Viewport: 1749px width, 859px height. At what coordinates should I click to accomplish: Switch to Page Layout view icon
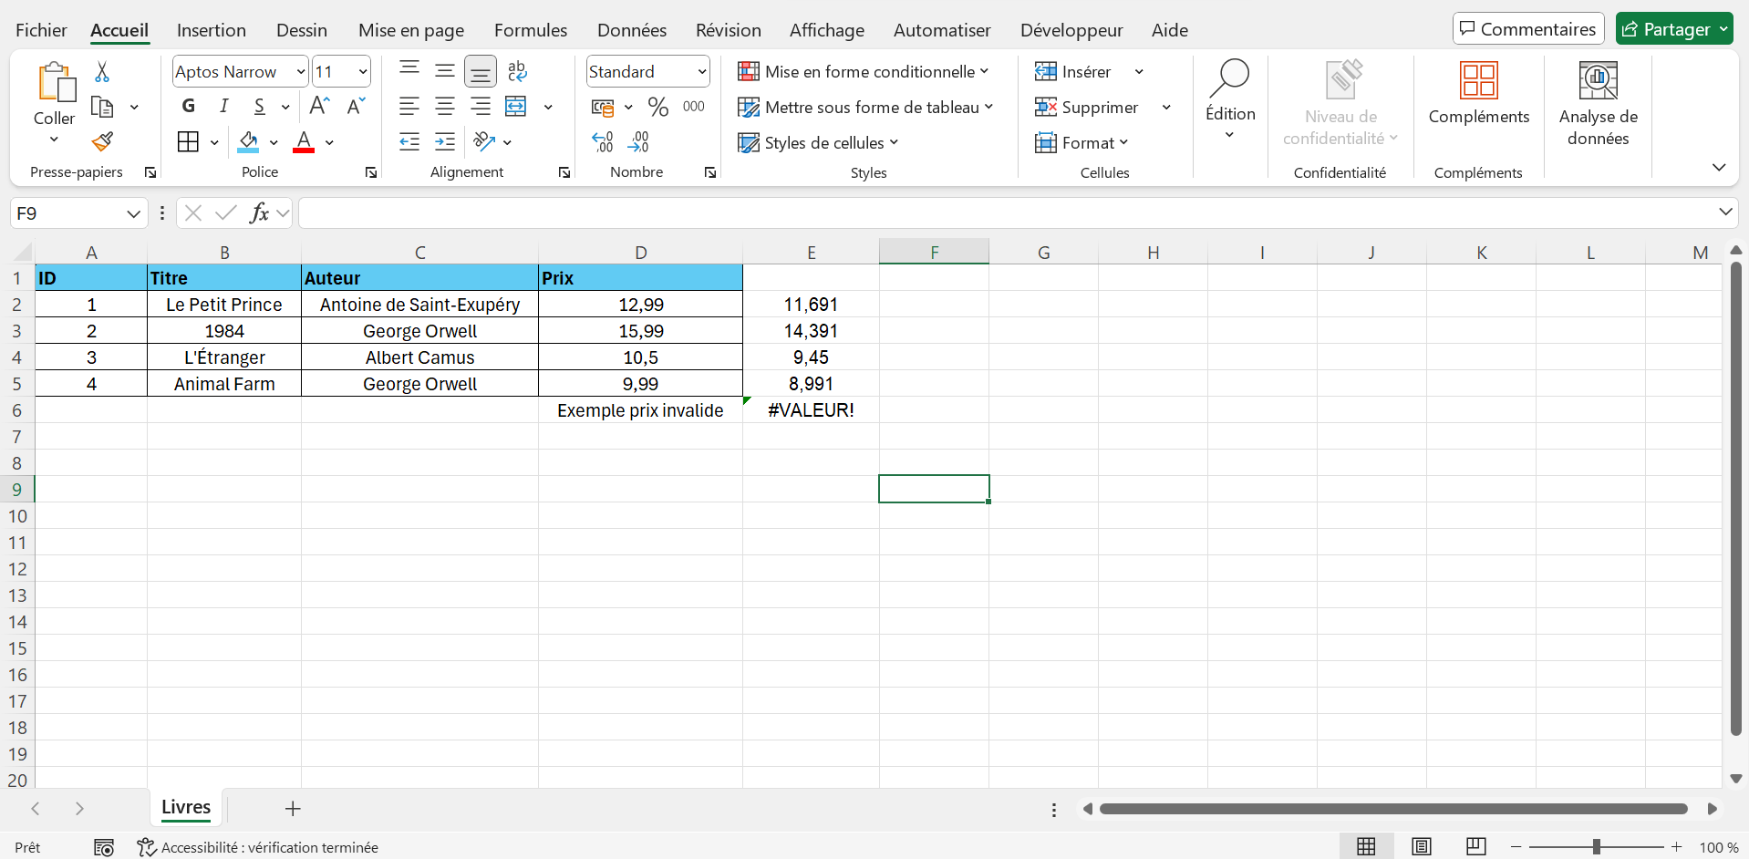[1422, 846]
